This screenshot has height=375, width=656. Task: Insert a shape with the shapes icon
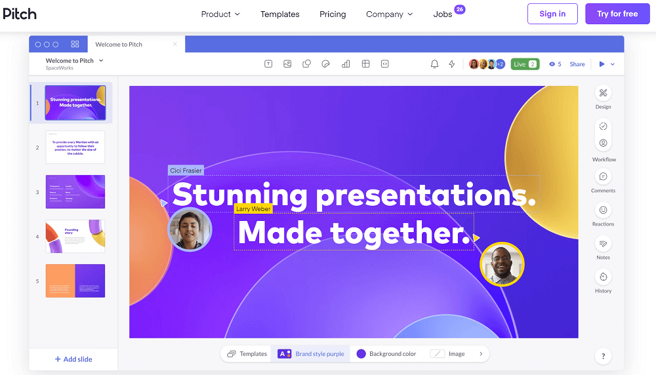click(306, 64)
